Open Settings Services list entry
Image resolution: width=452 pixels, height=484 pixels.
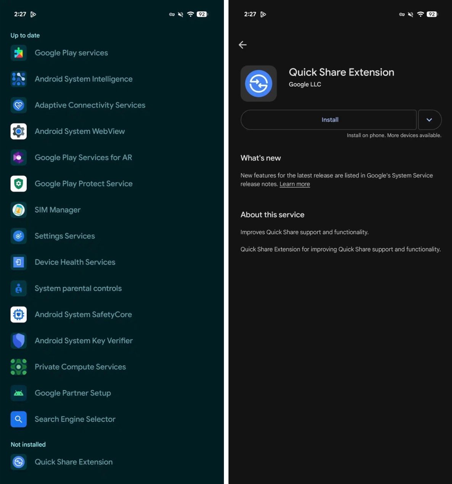(64, 236)
